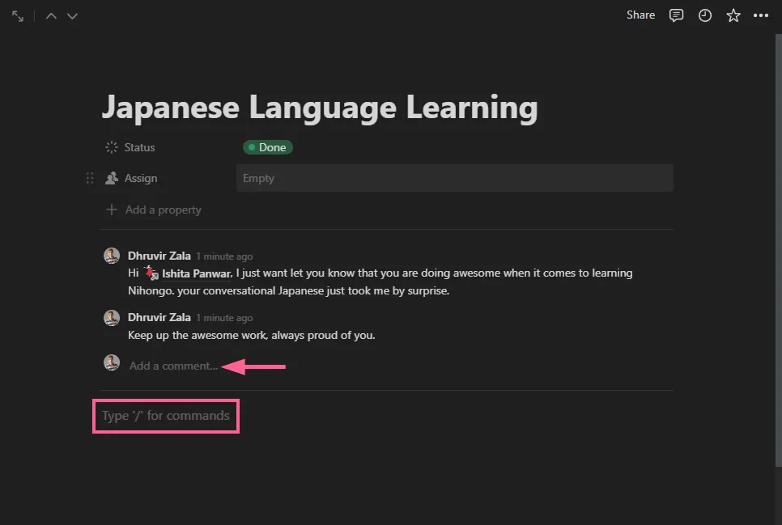The image size is (782, 525).
Task: Star this page as favorite
Action: point(733,15)
